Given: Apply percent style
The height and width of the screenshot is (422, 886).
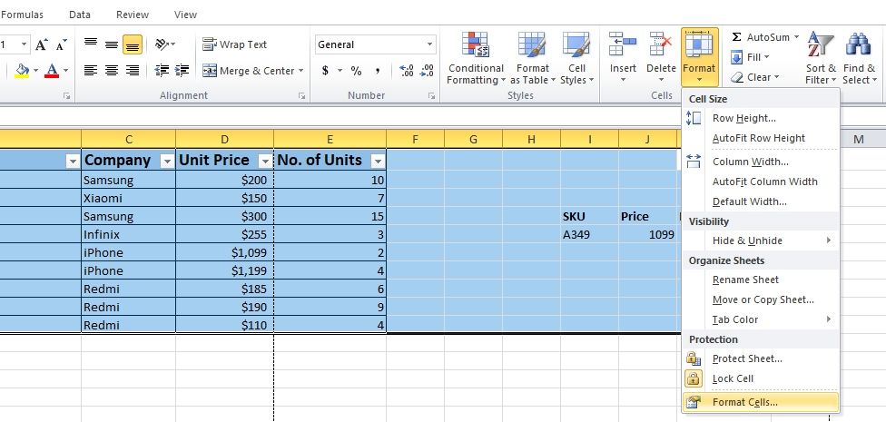Looking at the screenshot, I should 356,71.
